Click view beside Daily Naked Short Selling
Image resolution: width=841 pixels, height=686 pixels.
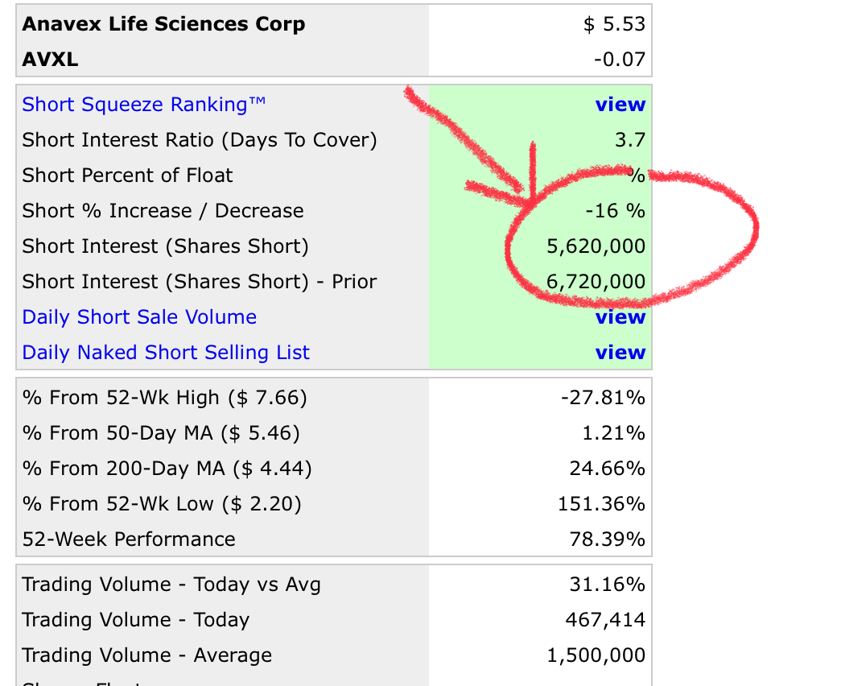620,352
